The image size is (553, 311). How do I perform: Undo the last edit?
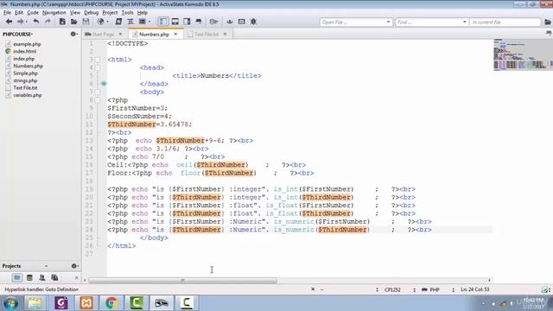click(36, 22)
